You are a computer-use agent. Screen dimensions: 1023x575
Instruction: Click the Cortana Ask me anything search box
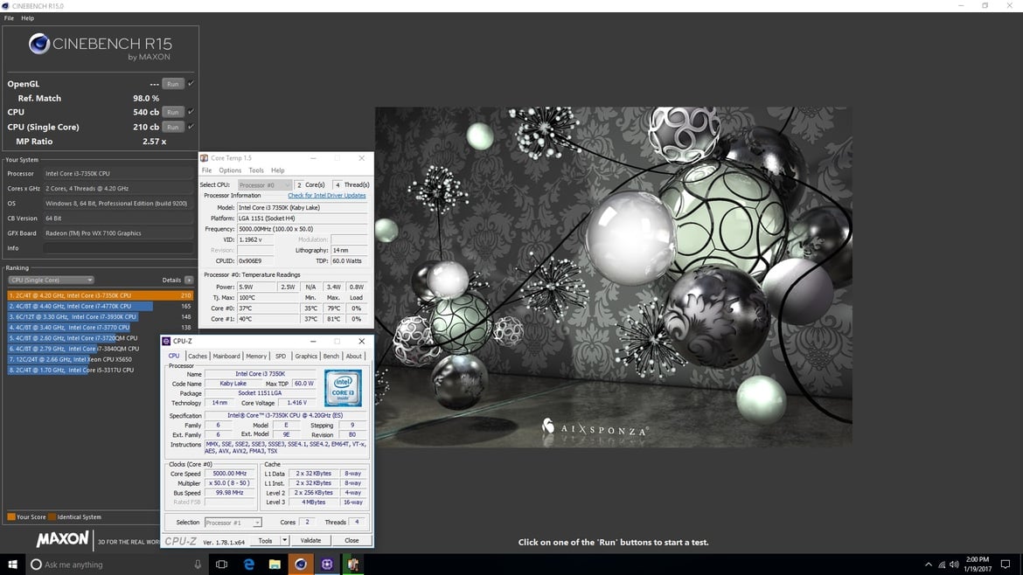pyautogui.click(x=116, y=565)
